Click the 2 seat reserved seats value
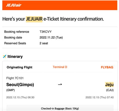The width and height of the screenshot is (119, 111). click(44, 43)
